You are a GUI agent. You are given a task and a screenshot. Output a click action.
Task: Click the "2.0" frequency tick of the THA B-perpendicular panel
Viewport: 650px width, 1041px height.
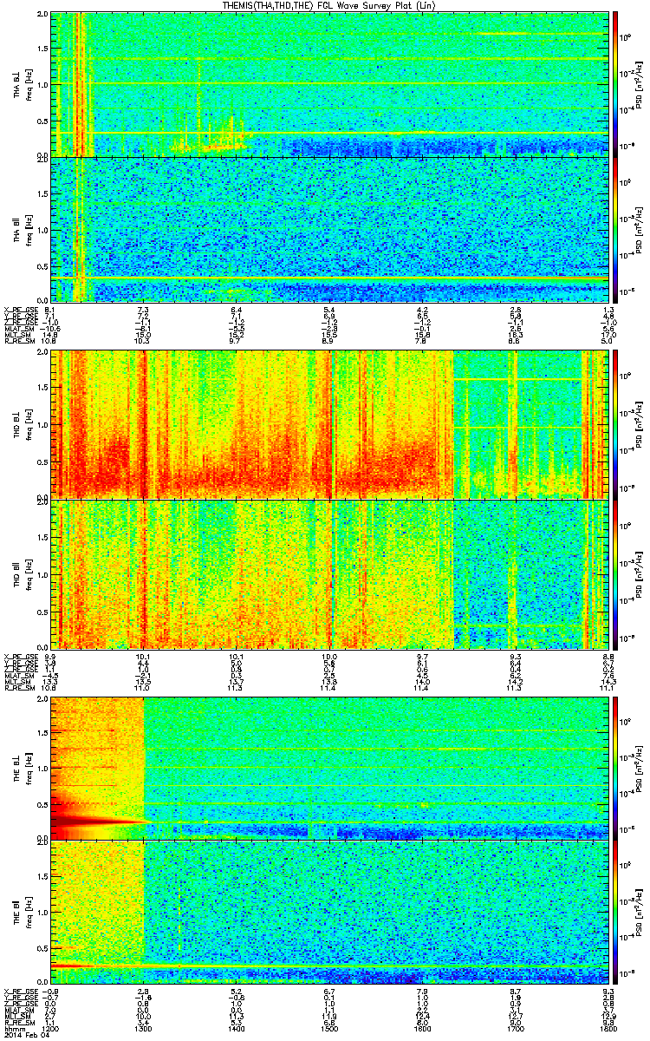click(42, 15)
